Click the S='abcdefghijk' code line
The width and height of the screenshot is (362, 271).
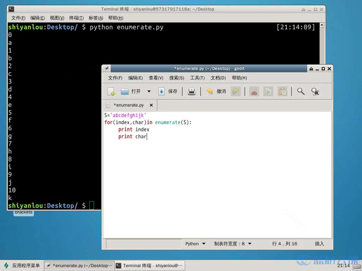[125, 115]
